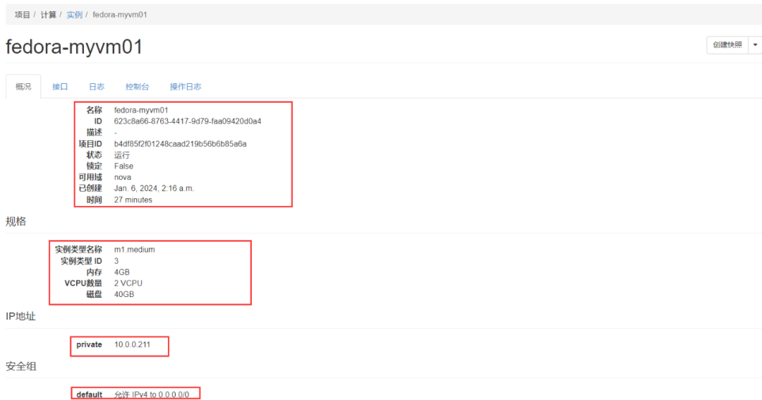
Task: Click the default security group rule text
Action: point(151,395)
